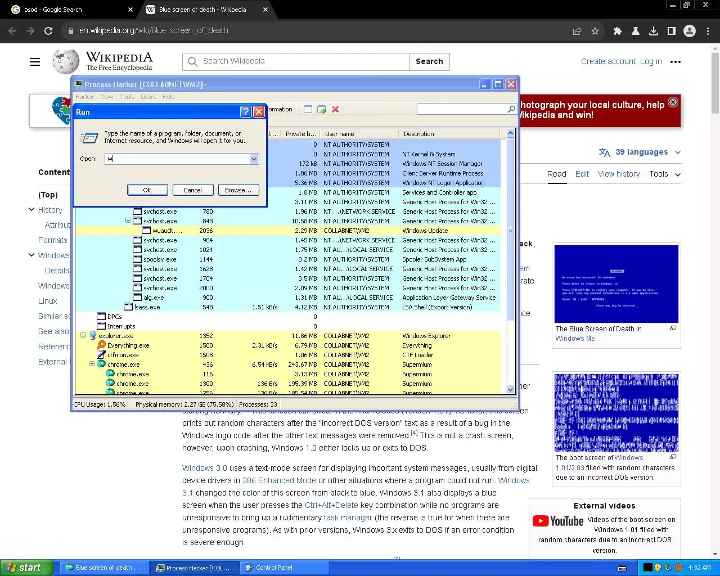Close the bsod Google Search tab

pyautogui.click(x=130, y=10)
